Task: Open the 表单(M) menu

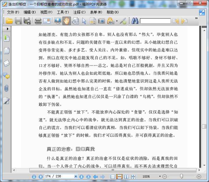Action: pyautogui.click(x=96, y=12)
